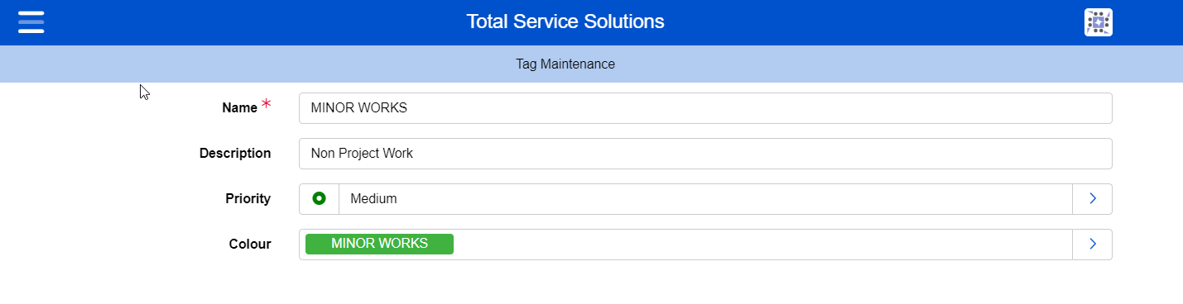Click the word Medium in Priority row
The width and height of the screenshot is (1183, 304).
373,198
